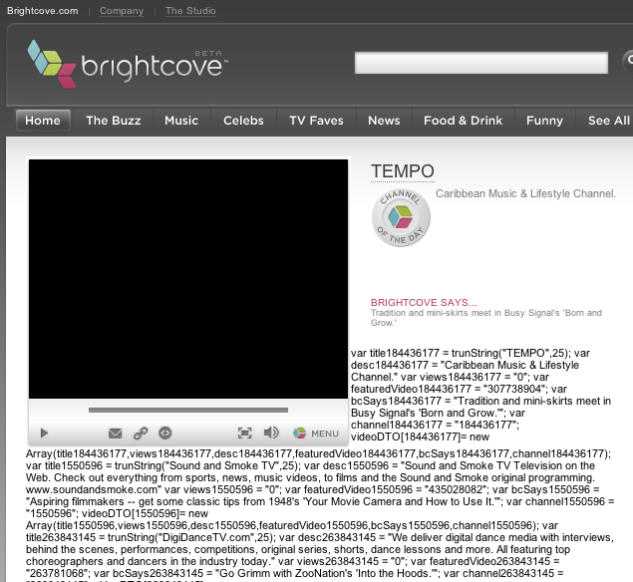Screen dimensions: 633x582
Task: Click the Channel of the Day badge
Action: coord(401,218)
